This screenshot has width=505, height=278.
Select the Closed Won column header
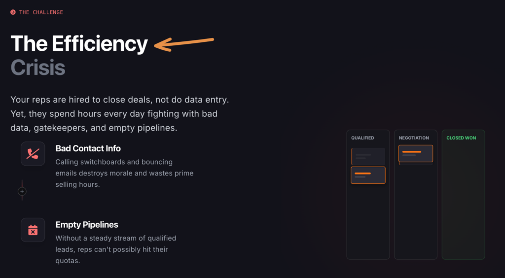[461, 138]
